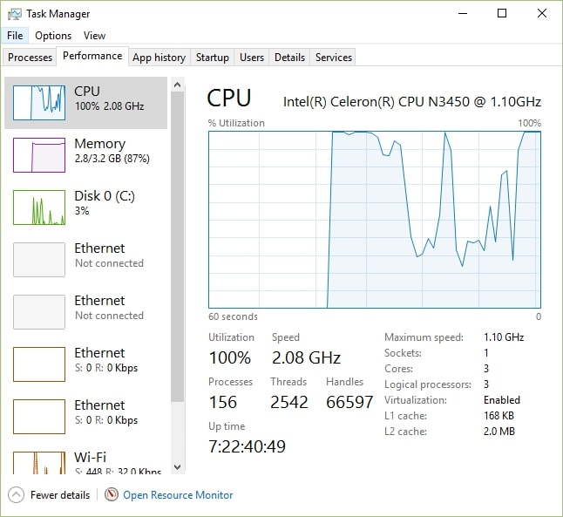Go to the Startup tab
This screenshot has width=563, height=517.
click(212, 58)
